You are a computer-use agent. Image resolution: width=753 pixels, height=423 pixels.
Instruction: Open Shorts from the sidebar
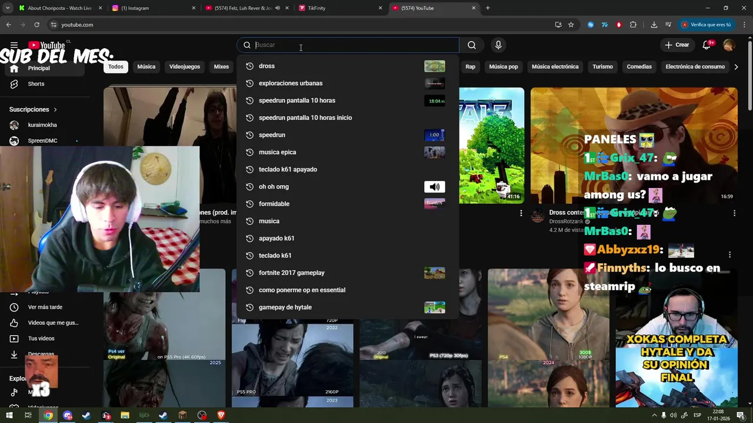pyautogui.click(x=35, y=84)
